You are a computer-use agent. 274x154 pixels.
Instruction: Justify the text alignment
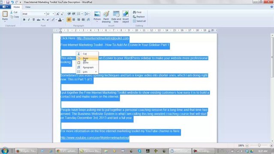(83, 20)
